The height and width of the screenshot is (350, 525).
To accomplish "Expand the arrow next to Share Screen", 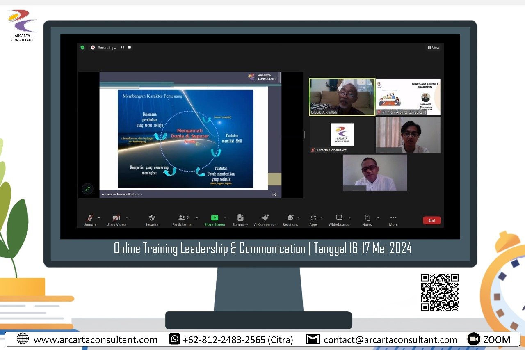I will click(225, 218).
